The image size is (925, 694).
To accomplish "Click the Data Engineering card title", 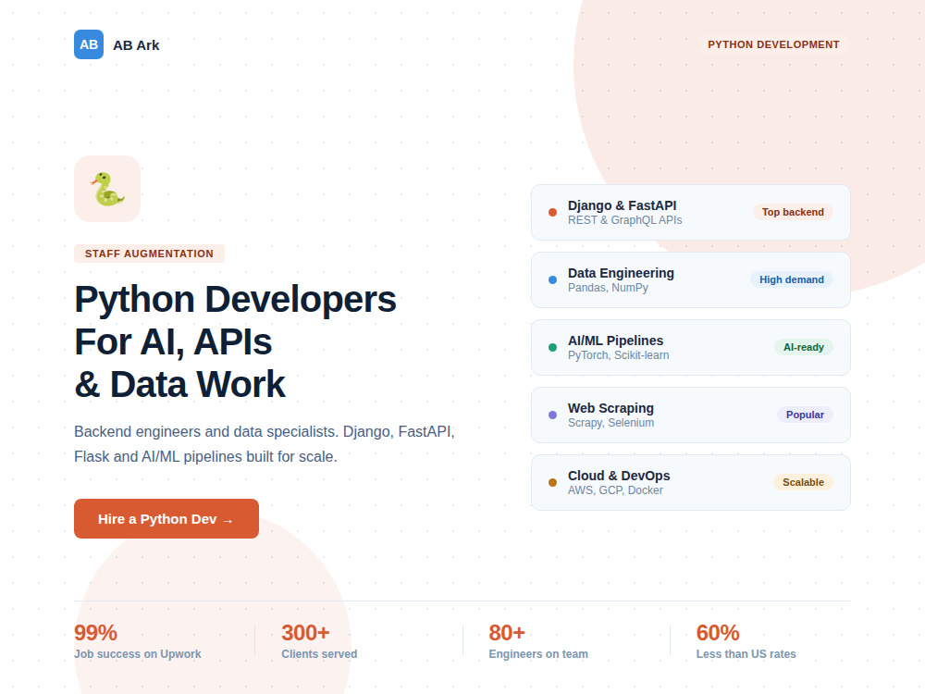I will click(621, 273).
